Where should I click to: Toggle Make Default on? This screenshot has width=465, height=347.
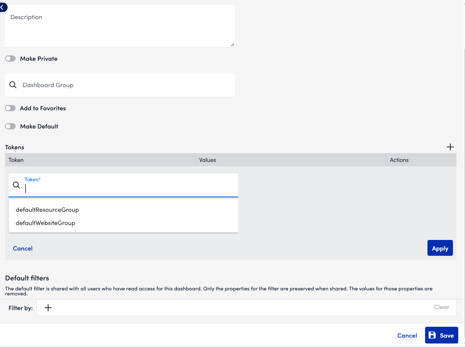10,126
